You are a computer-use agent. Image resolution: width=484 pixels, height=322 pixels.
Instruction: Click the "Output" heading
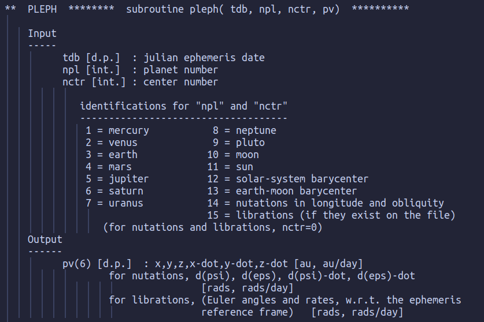click(x=45, y=239)
